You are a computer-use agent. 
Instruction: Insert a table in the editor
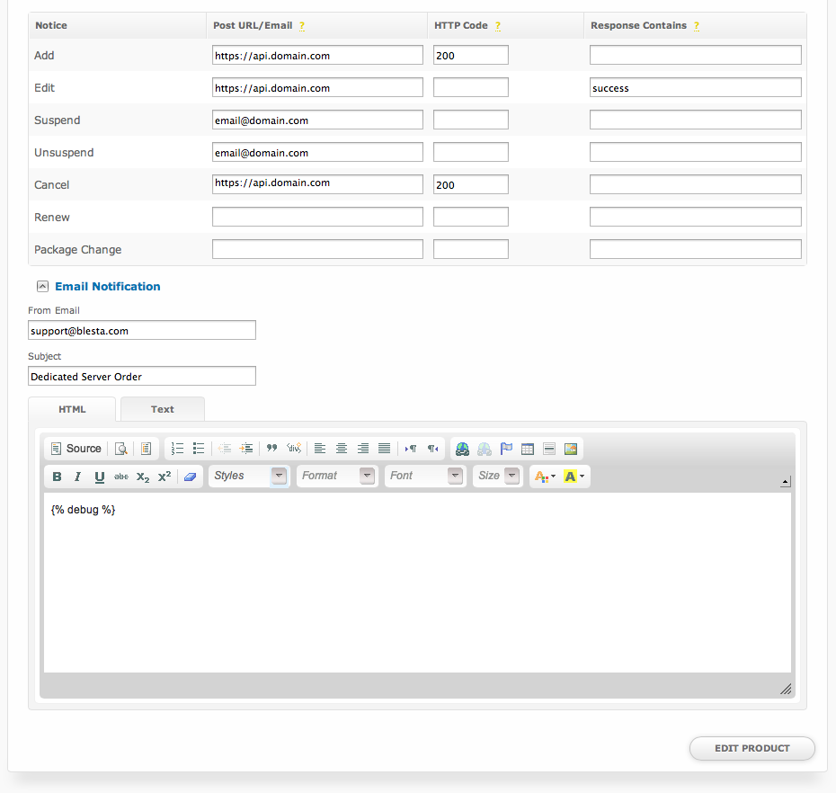pyautogui.click(x=528, y=449)
